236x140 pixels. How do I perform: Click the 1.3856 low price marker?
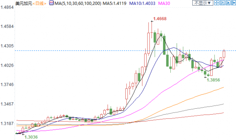click(213, 80)
